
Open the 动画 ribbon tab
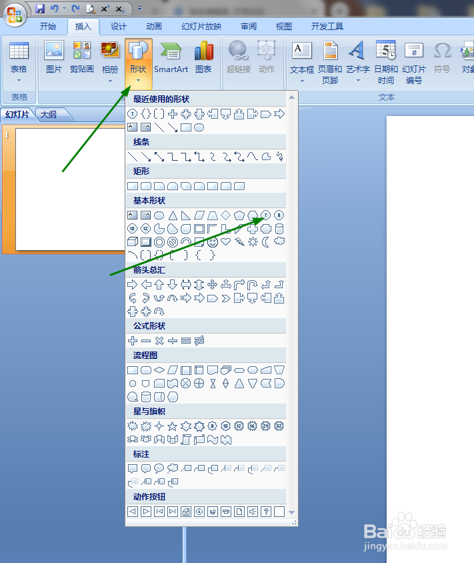click(x=154, y=26)
